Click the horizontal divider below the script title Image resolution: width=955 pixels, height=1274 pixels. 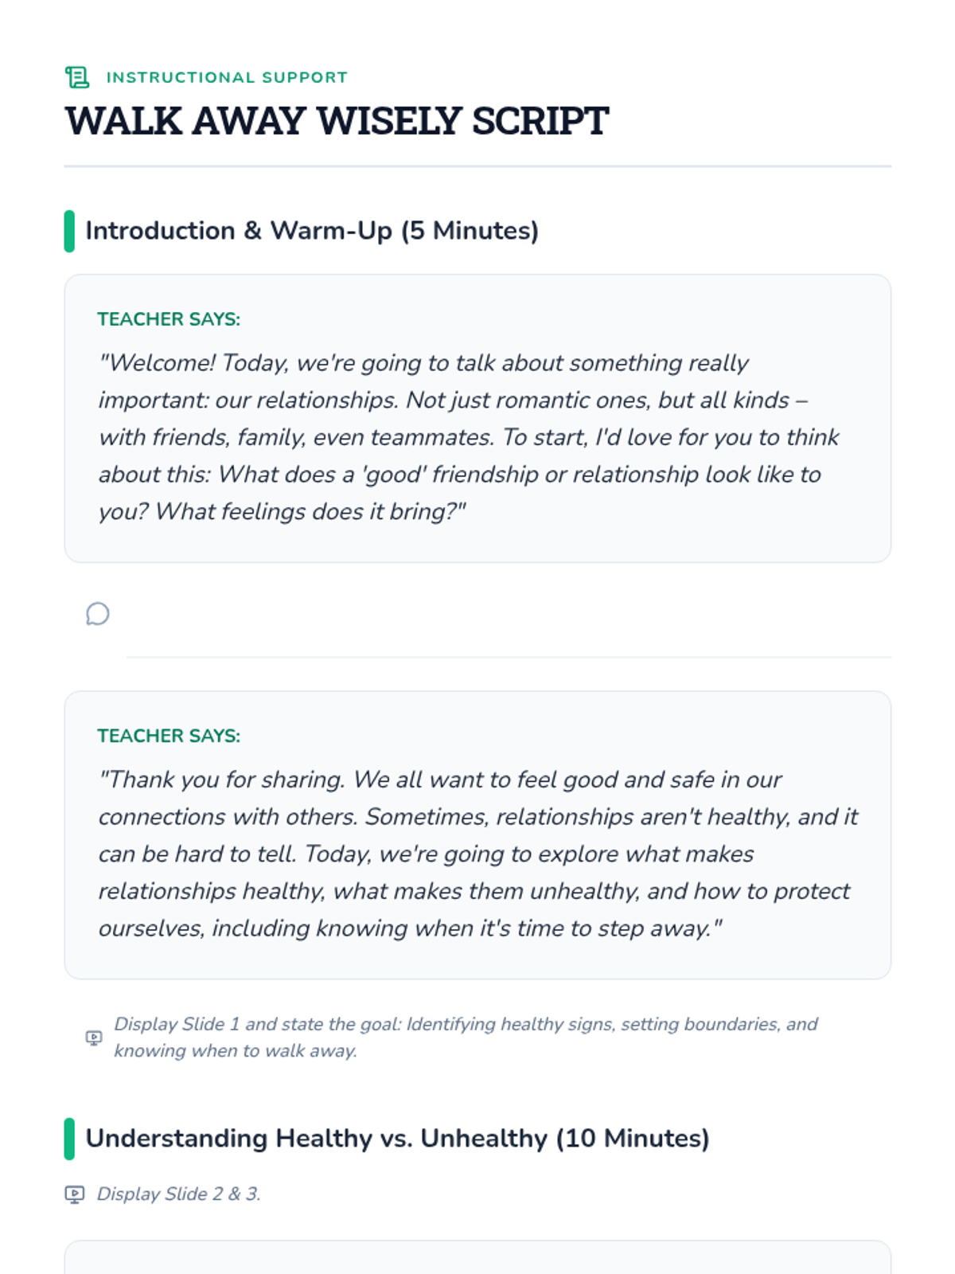[477, 166]
